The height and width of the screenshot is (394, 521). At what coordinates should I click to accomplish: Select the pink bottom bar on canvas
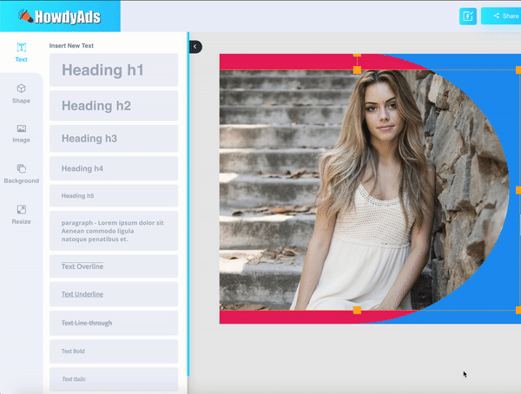click(x=286, y=317)
